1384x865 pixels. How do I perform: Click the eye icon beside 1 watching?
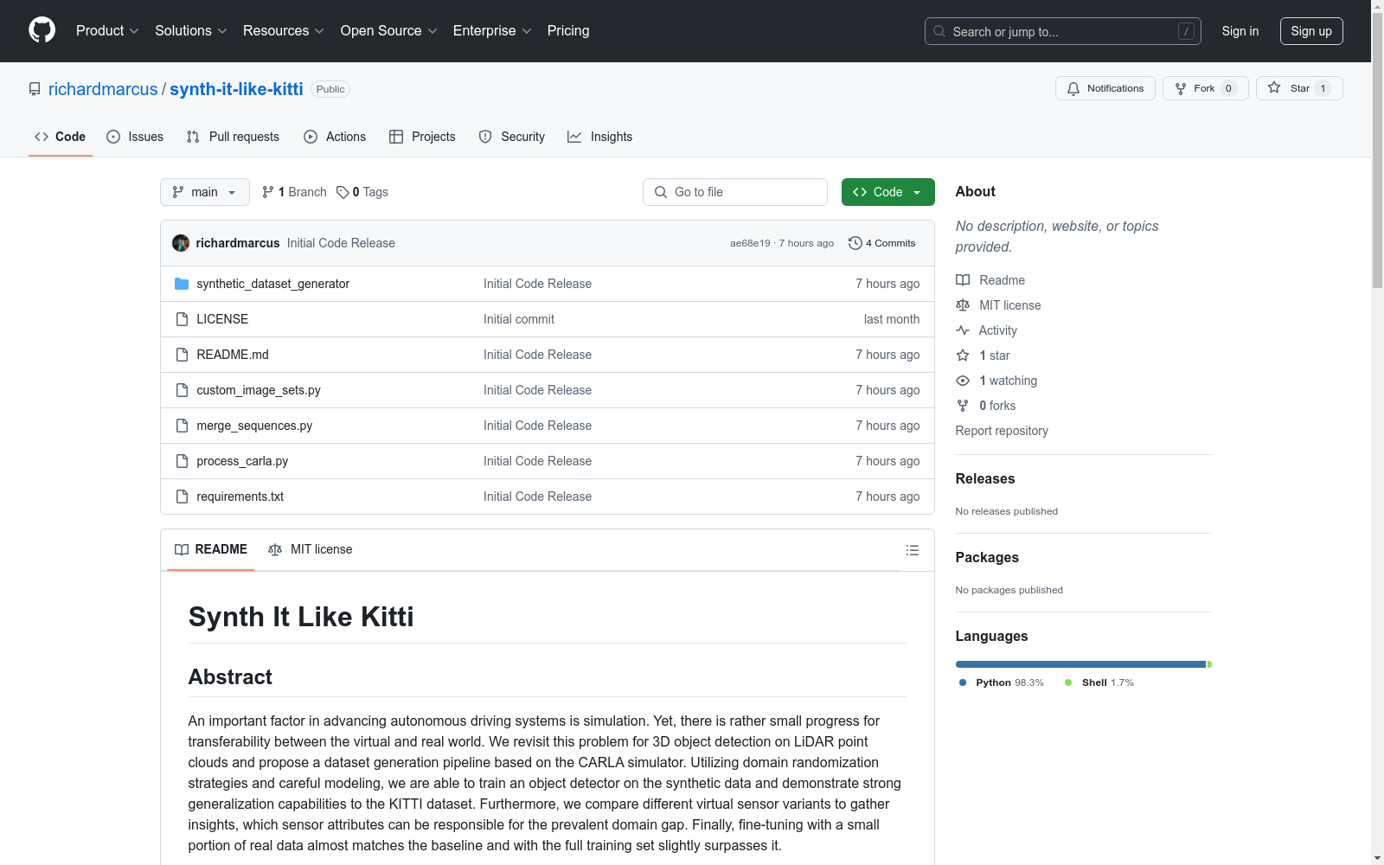point(963,381)
